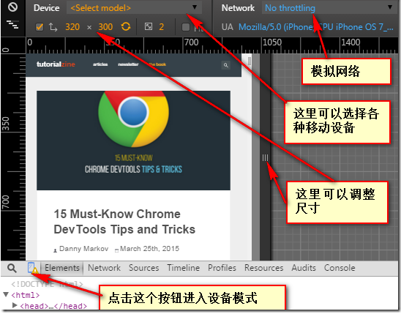
Task: Collapse the html node triangle
Action: [6, 294]
